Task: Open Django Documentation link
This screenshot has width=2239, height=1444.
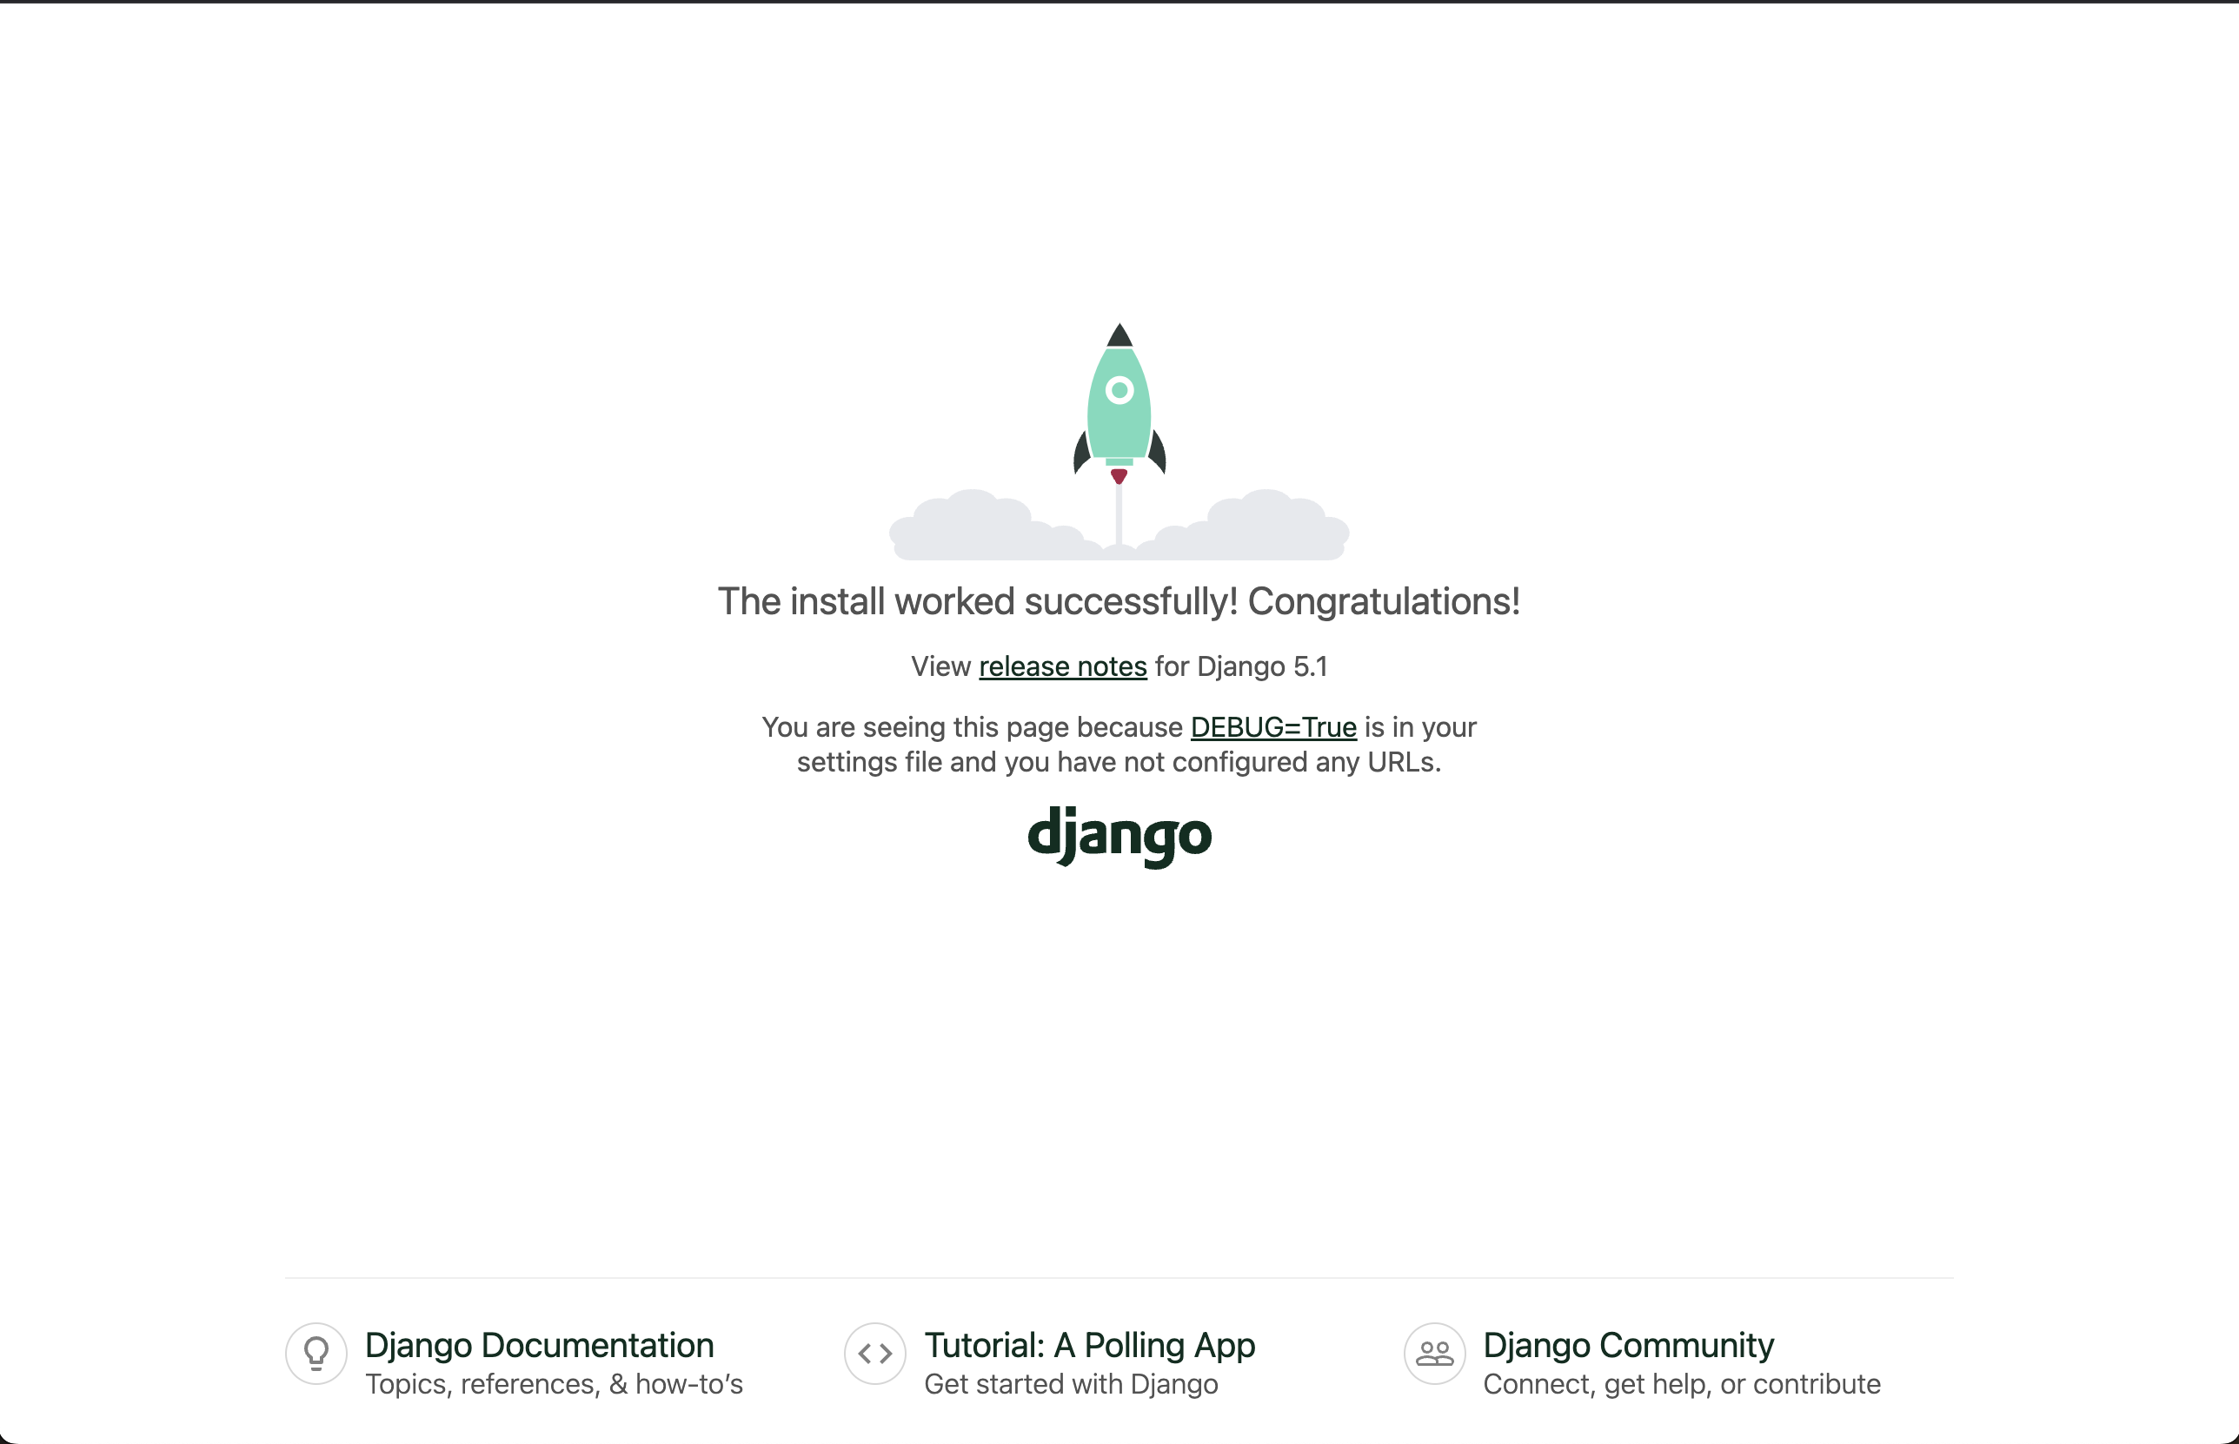Action: click(540, 1345)
